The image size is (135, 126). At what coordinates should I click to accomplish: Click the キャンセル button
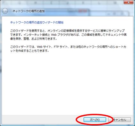click(119, 120)
